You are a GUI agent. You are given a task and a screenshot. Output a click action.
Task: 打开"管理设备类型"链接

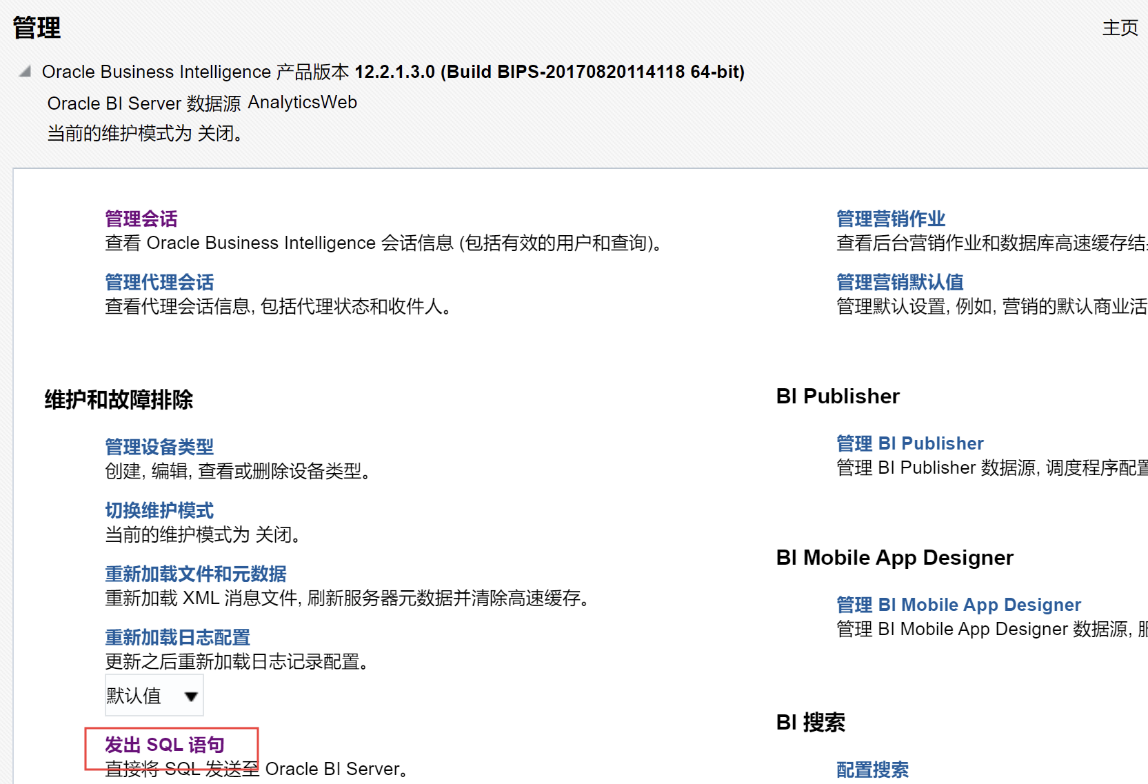tap(158, 447)
